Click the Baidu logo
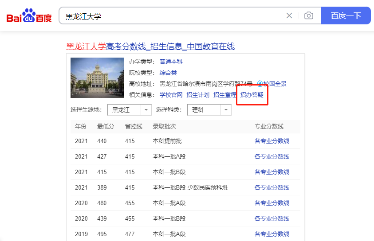Screen dimensions: 374x241 click(29, 16)
